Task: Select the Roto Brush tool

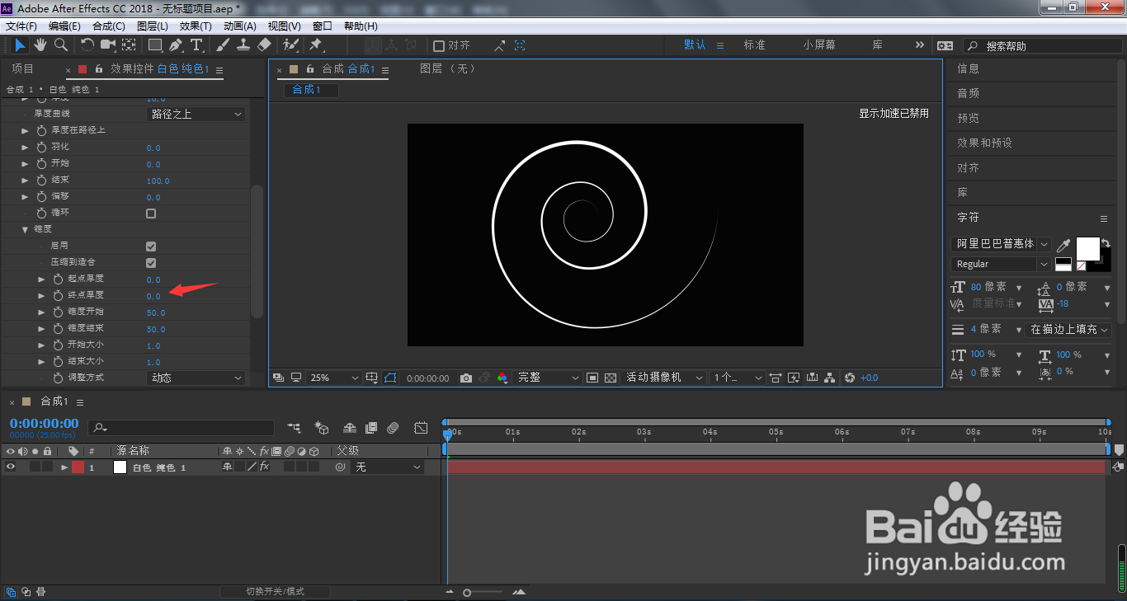Action: click(290, 45)
